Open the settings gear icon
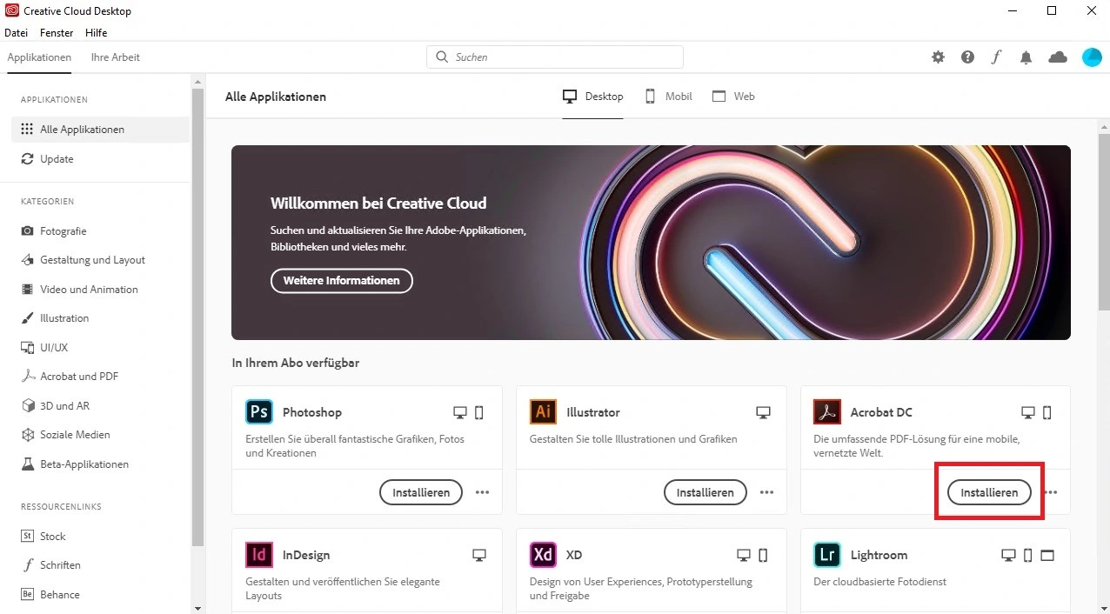 click(x=938, y=57)
